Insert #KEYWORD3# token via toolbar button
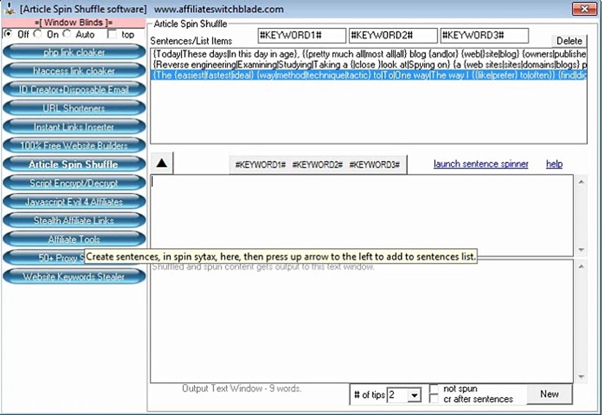602x415 pixels. point(374,165)
